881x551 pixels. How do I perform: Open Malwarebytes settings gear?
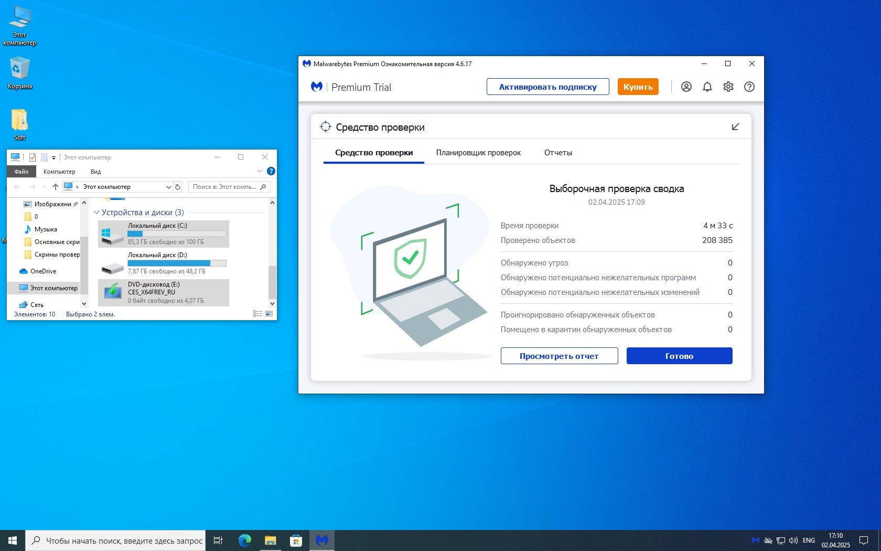point(728,87)
